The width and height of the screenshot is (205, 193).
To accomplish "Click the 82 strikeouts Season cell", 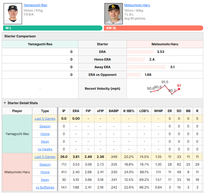I will 179,164.
